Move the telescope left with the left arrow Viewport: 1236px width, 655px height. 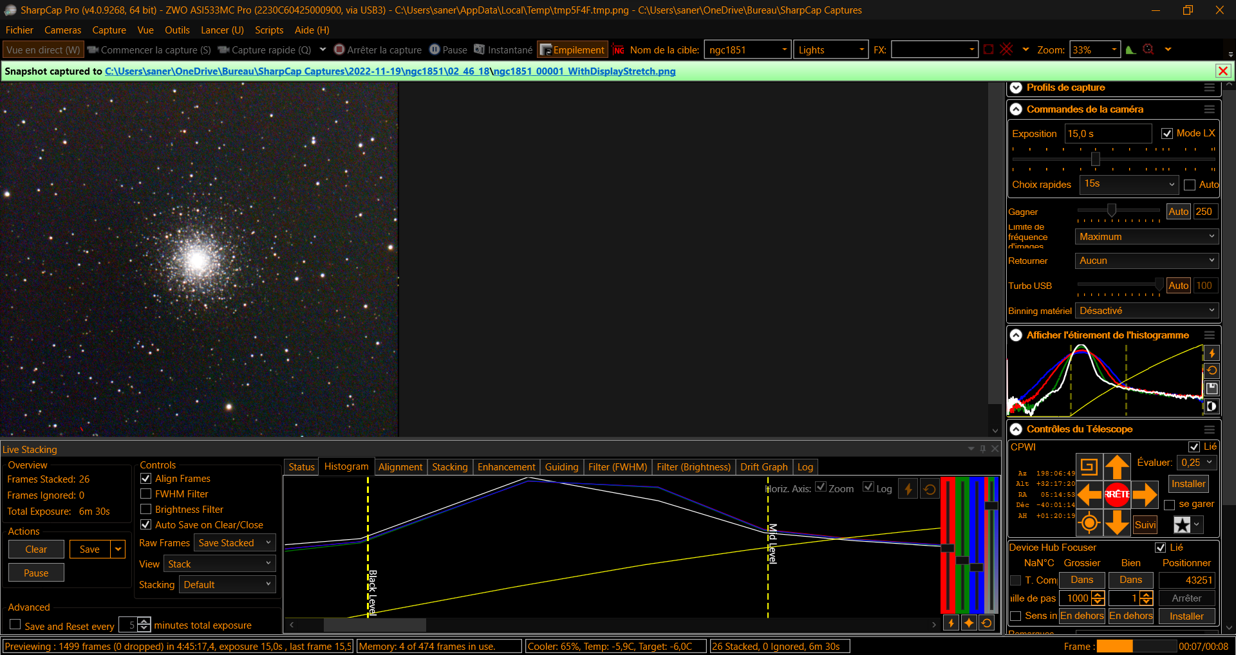(x=1089, y=494)
